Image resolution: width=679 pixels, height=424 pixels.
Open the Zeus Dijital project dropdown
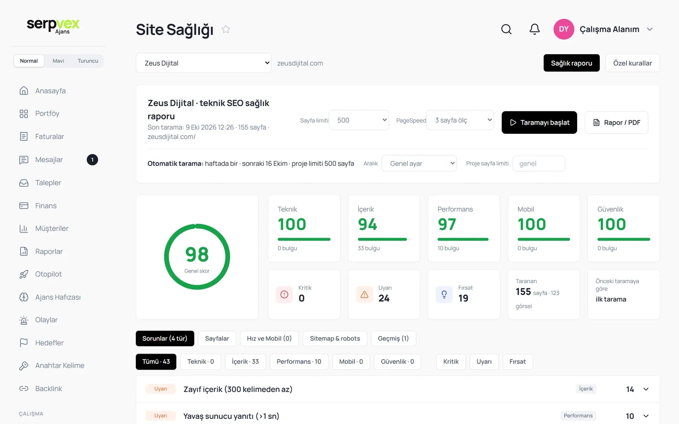203,63
